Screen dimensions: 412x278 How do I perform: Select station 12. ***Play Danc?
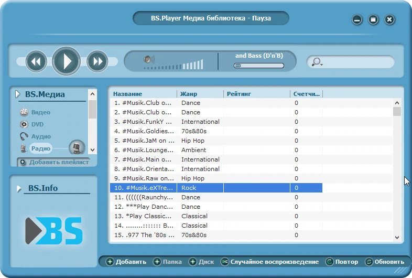coord(216,207)
